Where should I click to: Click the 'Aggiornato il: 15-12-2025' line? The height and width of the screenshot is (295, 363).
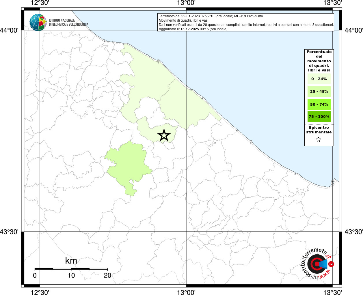pos(193,29)
